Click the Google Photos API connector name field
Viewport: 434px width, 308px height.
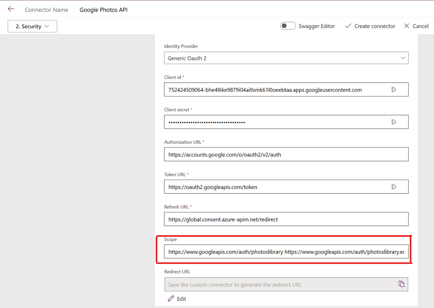pyautogui.click(x=103, y=10)
